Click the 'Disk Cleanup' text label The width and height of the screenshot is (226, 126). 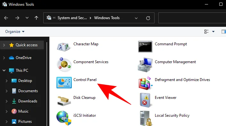click(x=84, y=98)
